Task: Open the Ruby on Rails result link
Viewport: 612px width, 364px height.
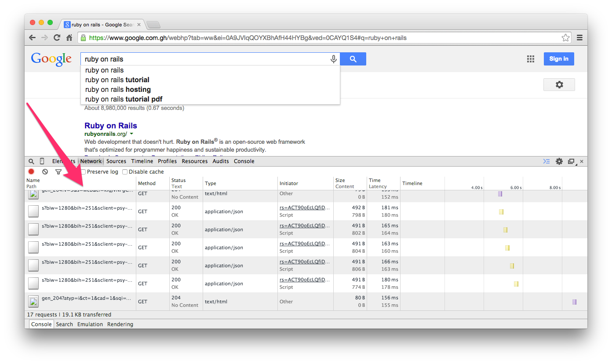Action: pos(111,126)
